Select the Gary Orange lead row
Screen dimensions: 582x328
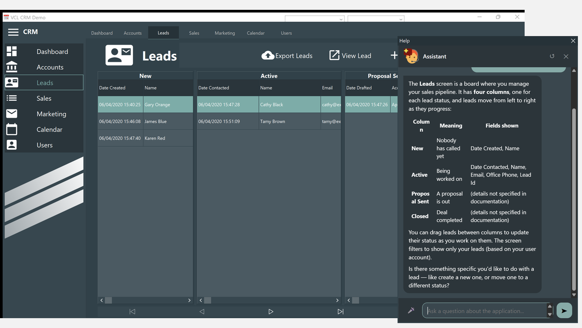(x=145, y=105)
